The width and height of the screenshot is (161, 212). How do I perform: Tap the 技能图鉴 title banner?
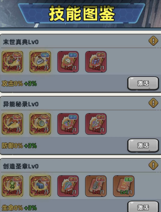pos(82,13)
